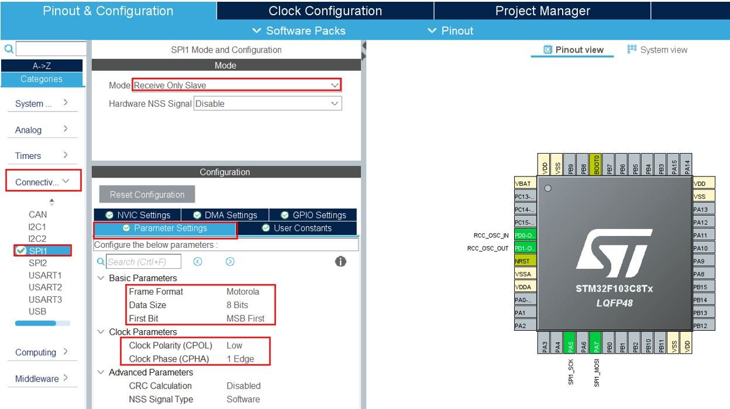Click the peripheral search input field
The image size is (730, 409).
point(51,49)
